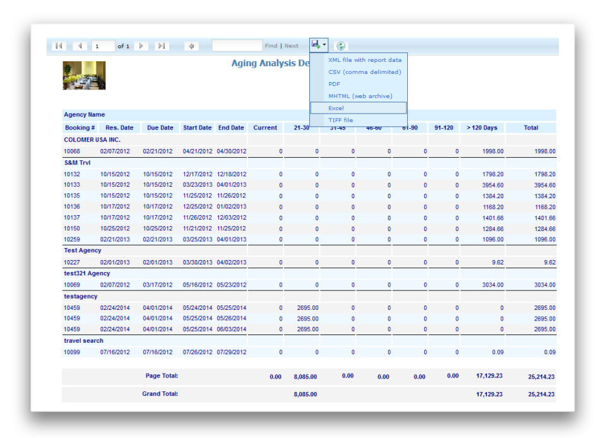Export report as PDF
This screenshot has height=438, width=606.
tap(335, 84)
